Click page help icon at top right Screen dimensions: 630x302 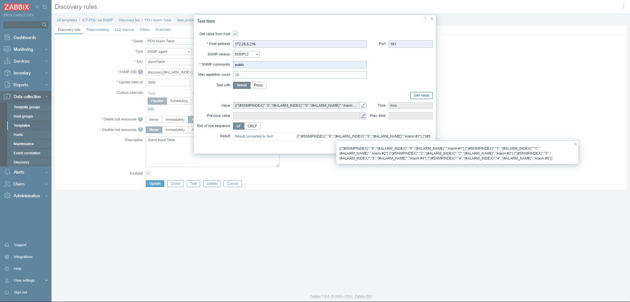tap(623, 7)
